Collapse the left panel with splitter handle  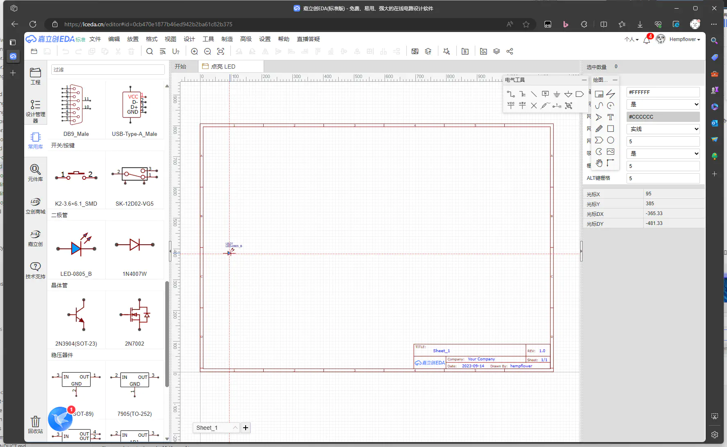170,251
